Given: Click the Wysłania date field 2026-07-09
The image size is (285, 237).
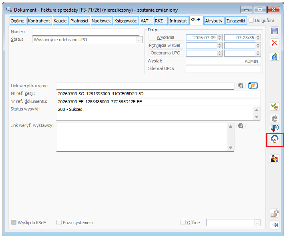Looking at the screenshot, I should click(202, 38).
